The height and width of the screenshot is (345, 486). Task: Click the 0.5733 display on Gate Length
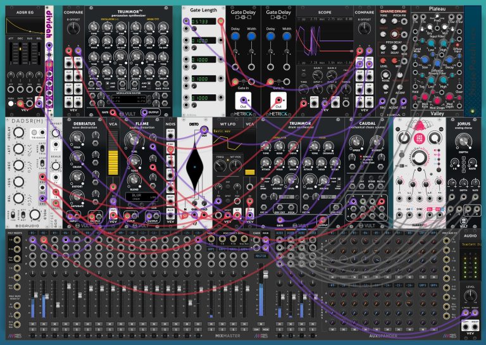(x=204, y=22)
